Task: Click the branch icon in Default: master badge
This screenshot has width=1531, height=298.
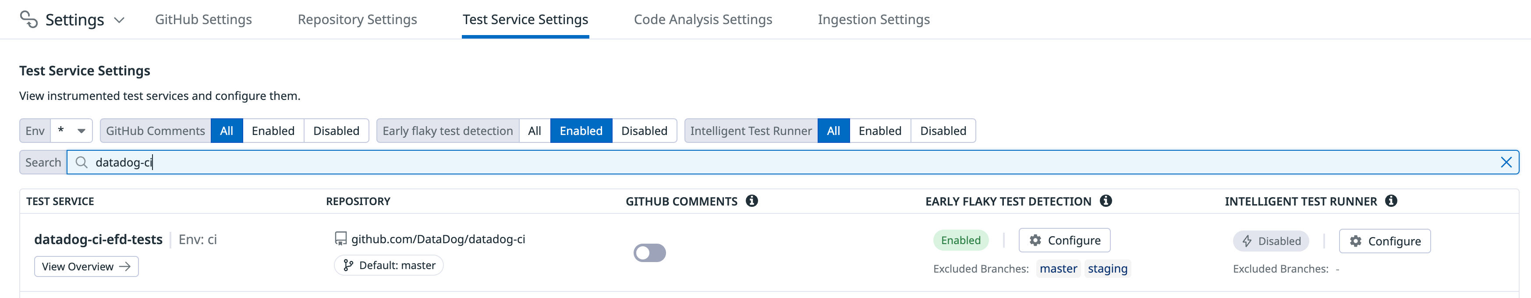Action: [348, 265]
